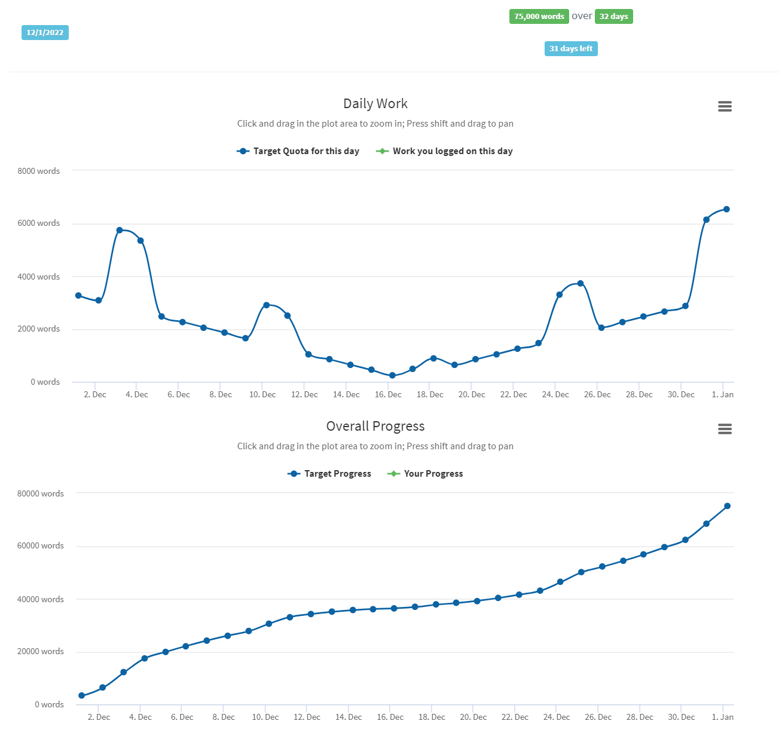Screen dimensions: 779x733
Task: Toggle 'Work you logged on this day' series
Action: 452,151
